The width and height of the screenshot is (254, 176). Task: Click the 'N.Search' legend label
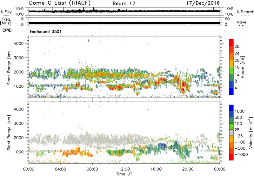[x=245, y=12]
